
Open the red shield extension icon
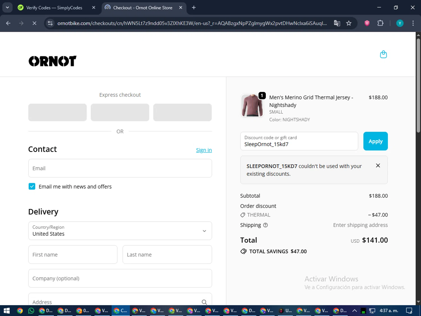(x=367, y=23)
